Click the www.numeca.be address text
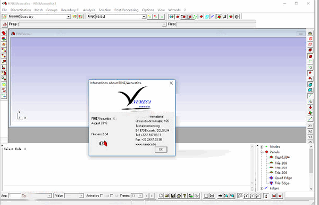This screenshot has width=319, height=205. [x=146, y=144]
